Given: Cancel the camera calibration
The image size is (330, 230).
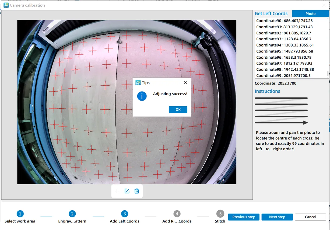Looking at the screenshot, I should click(x=310, y=217).
